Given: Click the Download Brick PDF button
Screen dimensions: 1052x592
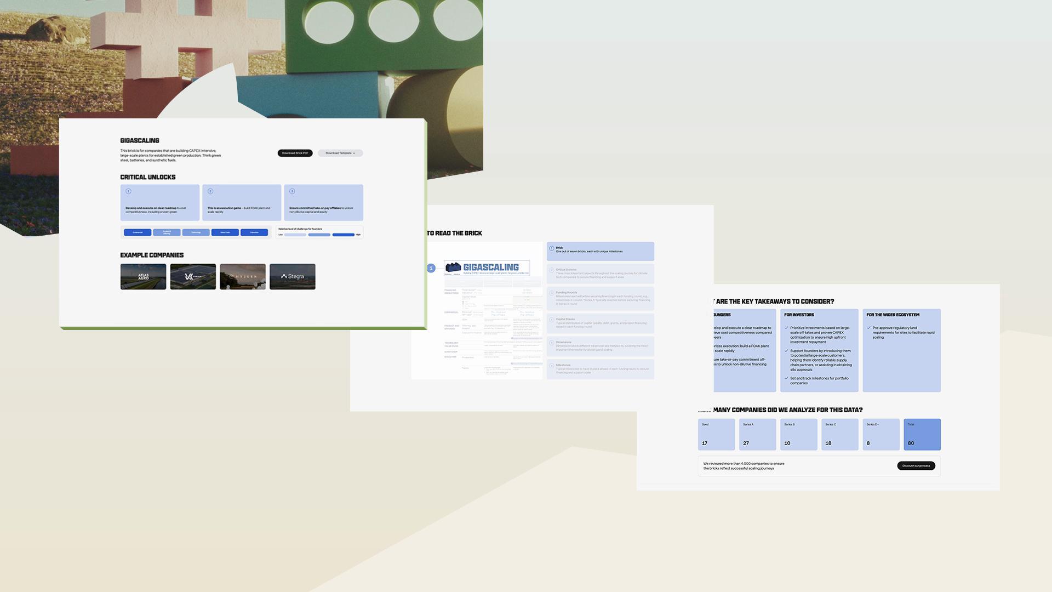Looking at the screenshot, I should (295, 153).
